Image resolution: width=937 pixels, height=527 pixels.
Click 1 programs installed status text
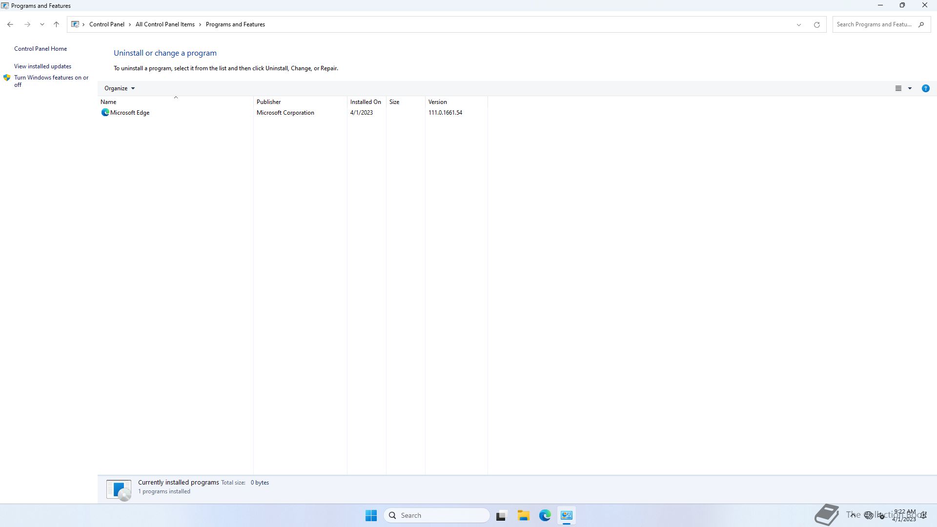[x=164, y=491]
